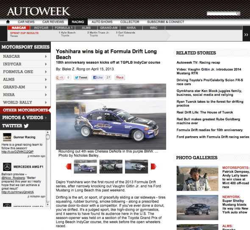Switch to FORMULA 1 results tab
Viewport: 250px width, 230px height.
click(64, 28)
